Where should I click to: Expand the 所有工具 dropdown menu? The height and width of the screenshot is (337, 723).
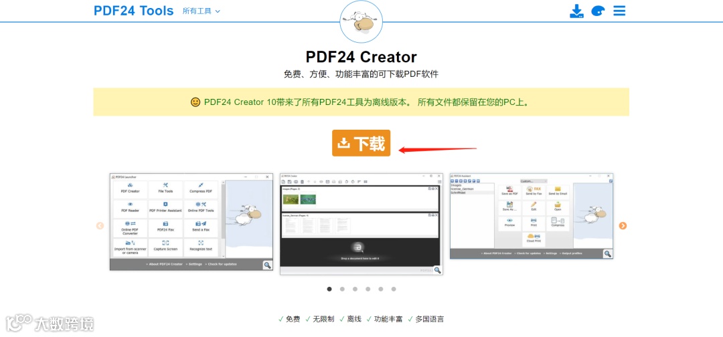(x=202, y=11)
